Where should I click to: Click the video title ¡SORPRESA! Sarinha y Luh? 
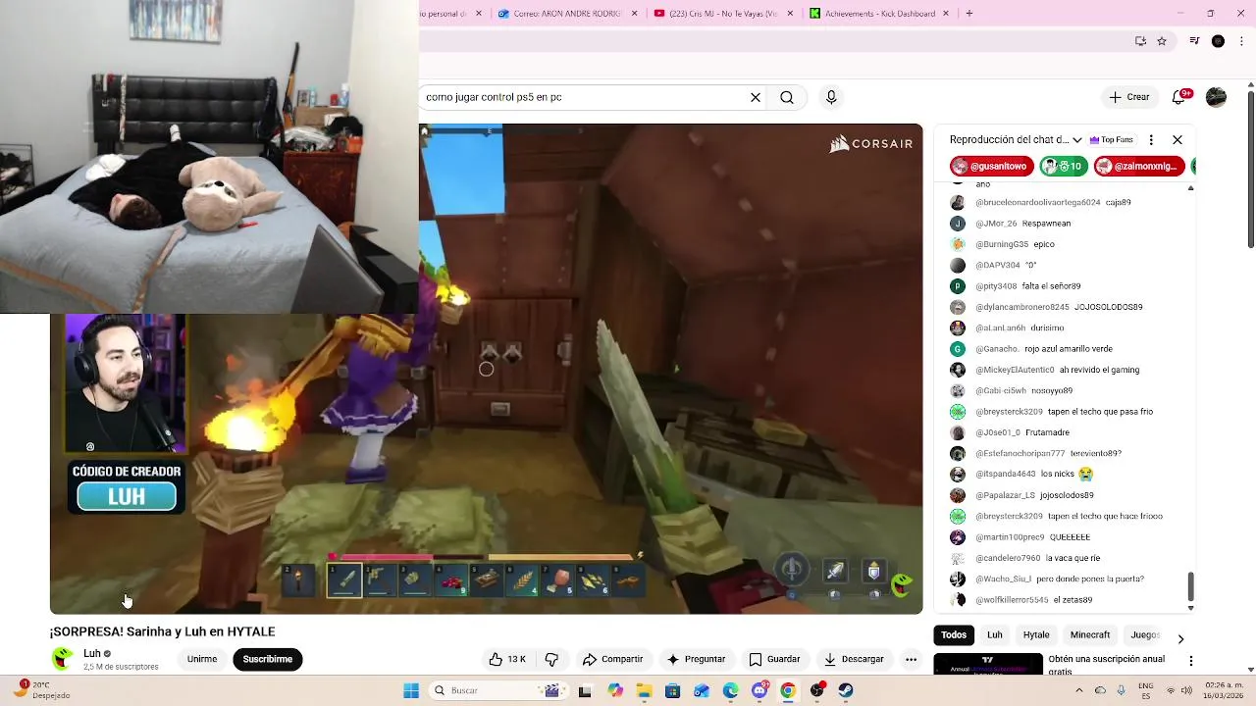pyautogui.click(x=162, y=631)
